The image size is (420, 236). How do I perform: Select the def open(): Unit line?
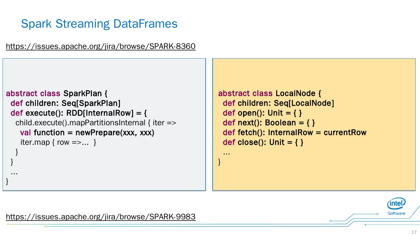click(x=262, y=113)
